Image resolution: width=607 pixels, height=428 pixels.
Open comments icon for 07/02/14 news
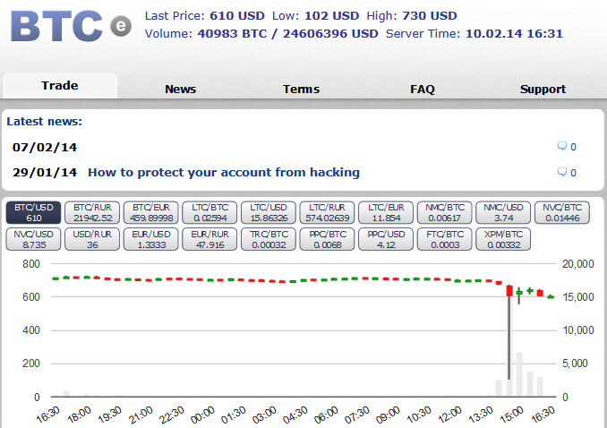[561, 147]
